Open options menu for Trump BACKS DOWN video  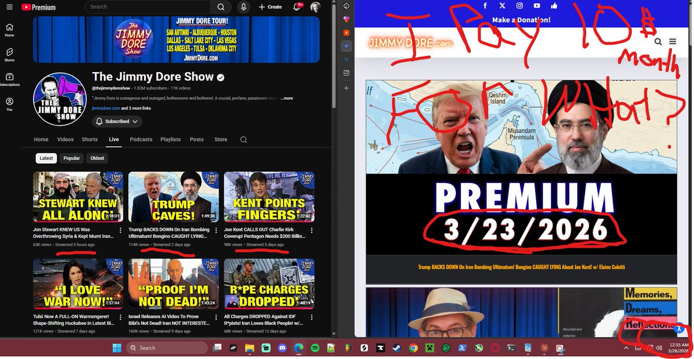click(215, 230)
